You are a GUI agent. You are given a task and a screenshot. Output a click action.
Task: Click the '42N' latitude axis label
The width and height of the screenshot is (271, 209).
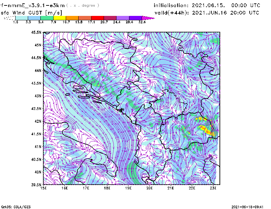[x=38, y=121]
